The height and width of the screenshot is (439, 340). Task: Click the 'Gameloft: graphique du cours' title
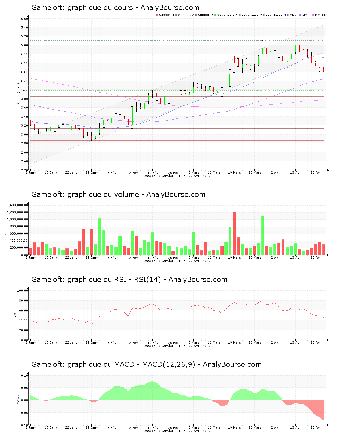coord(82,8)
